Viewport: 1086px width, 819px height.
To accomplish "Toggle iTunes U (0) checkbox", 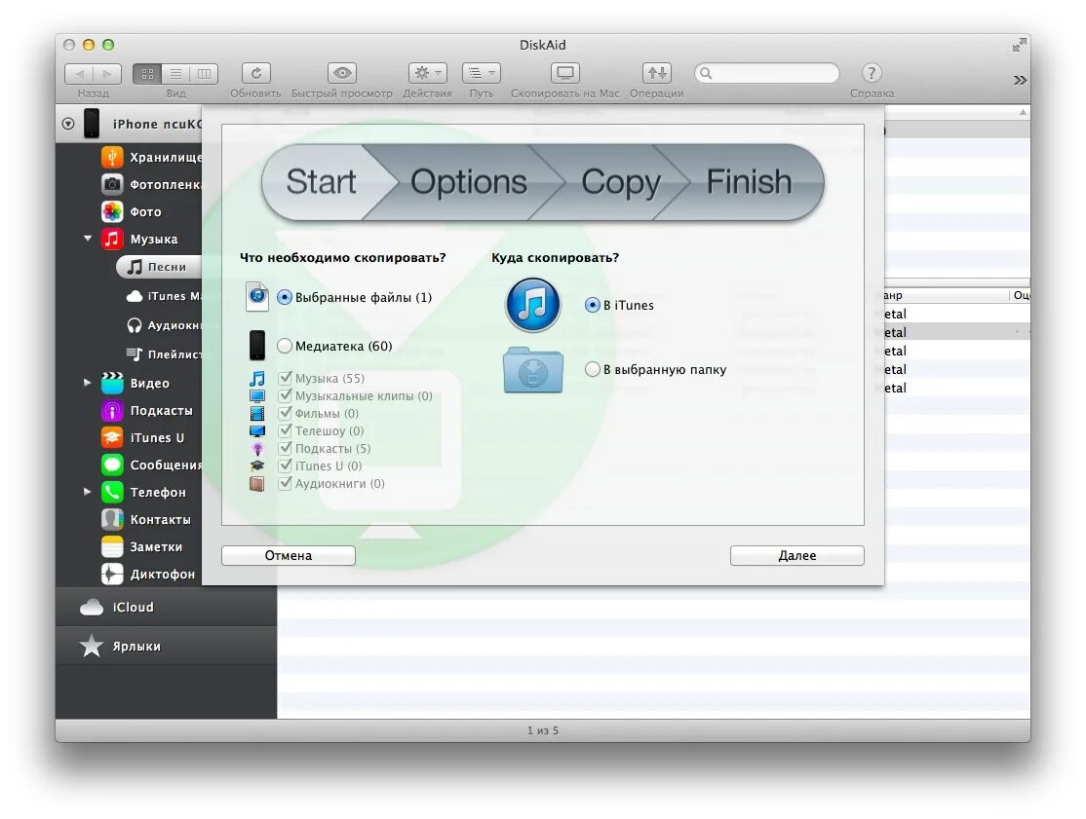I will coord(285,465).
